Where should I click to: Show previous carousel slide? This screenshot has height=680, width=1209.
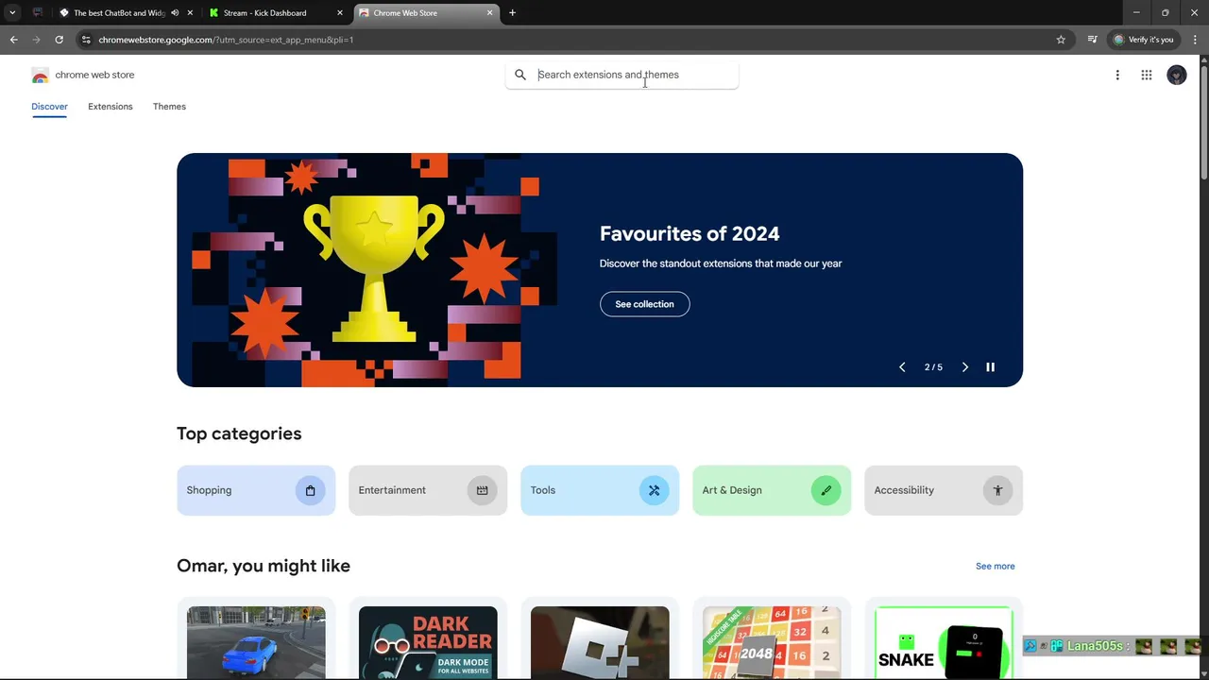point(902,367)
